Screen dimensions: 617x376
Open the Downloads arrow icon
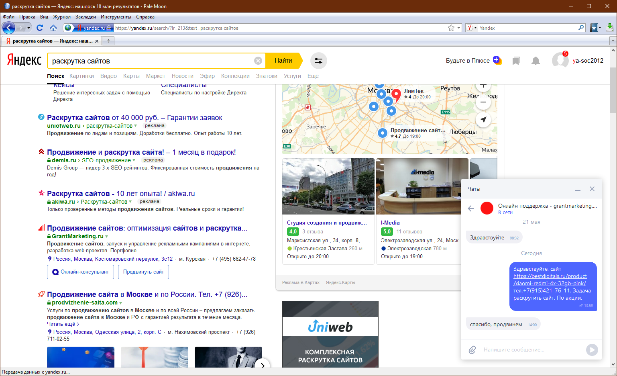coord(610,28)
